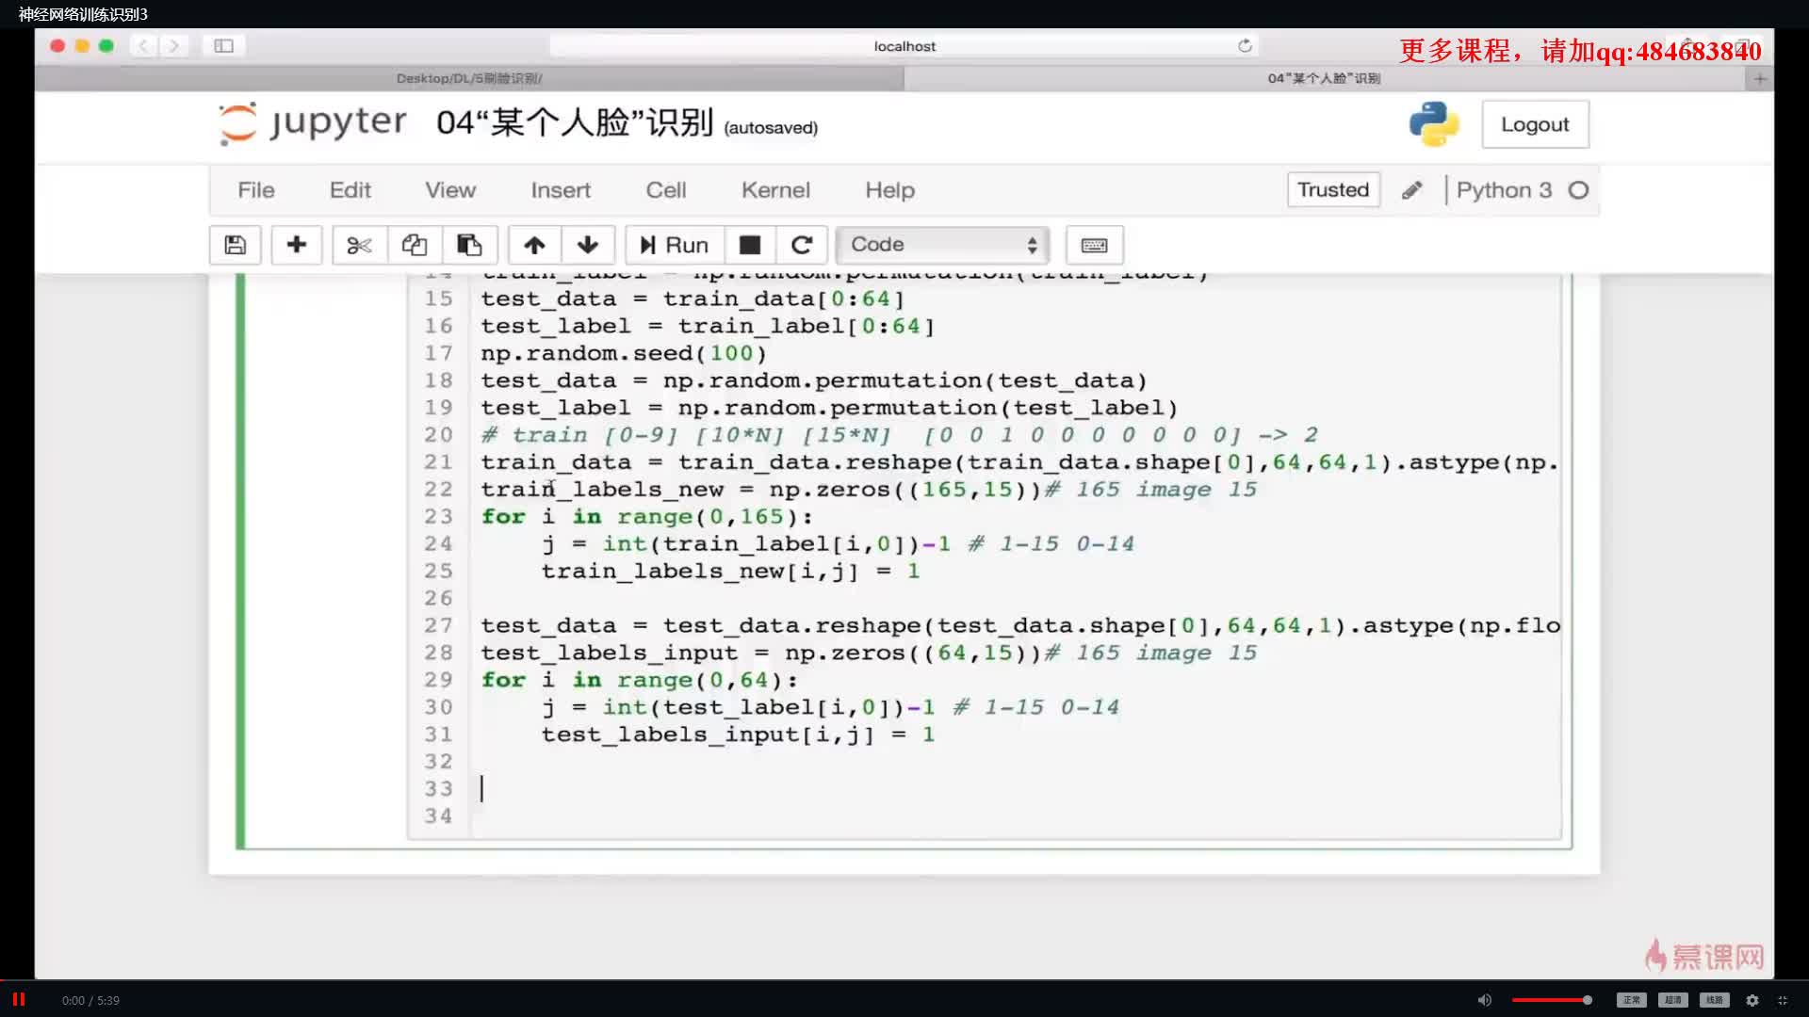
Task: Interrupt the kernel with the stop square
Action: [x=750, y=245]
